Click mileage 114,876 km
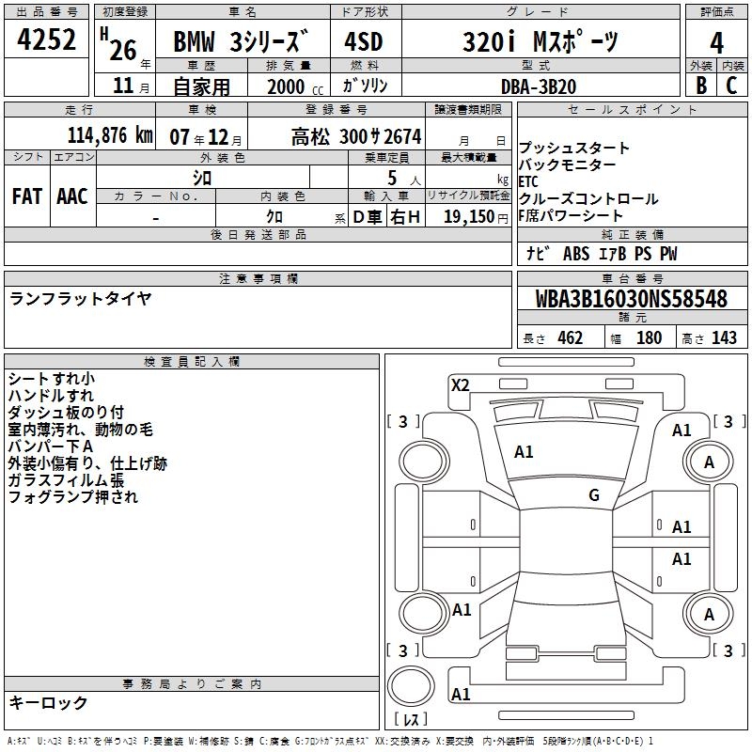Image resolution: width=752 pixels, height=752 pixels. click(x=110, y=135)
